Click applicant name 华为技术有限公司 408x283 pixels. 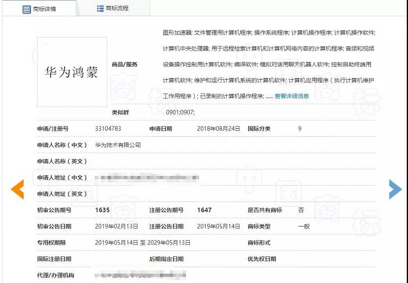[x=118, y=145]
